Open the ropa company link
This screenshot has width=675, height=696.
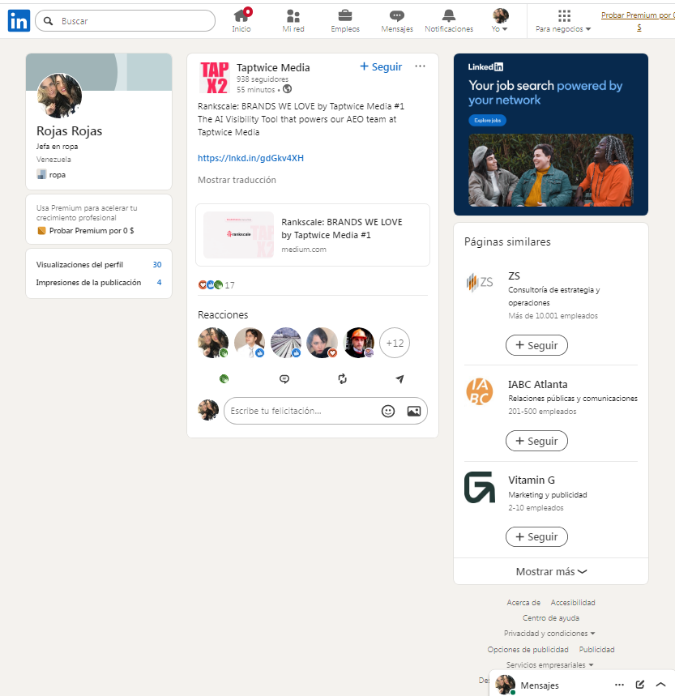pos(52,174)
